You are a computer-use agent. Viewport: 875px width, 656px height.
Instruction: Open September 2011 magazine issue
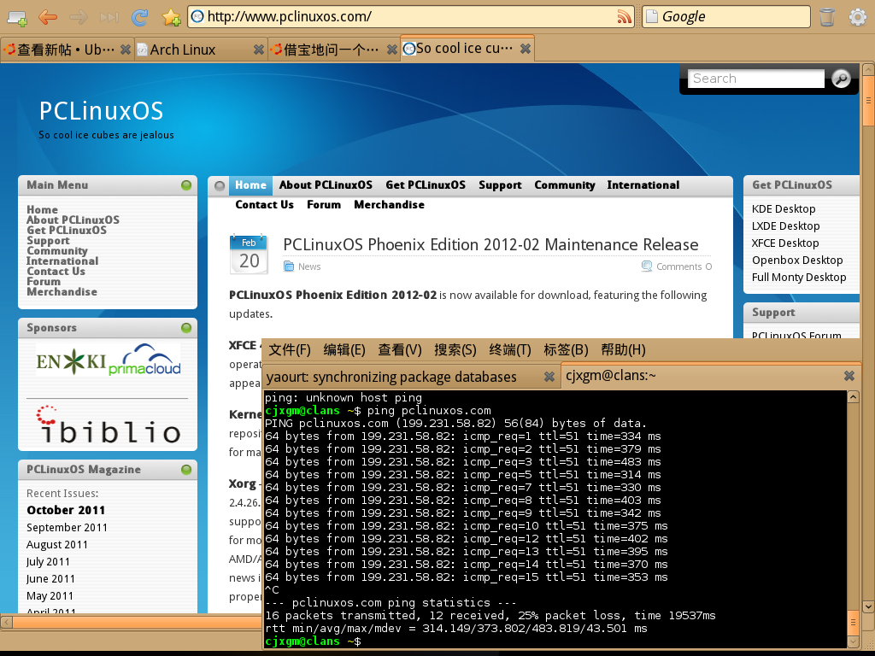coord(67,528)
